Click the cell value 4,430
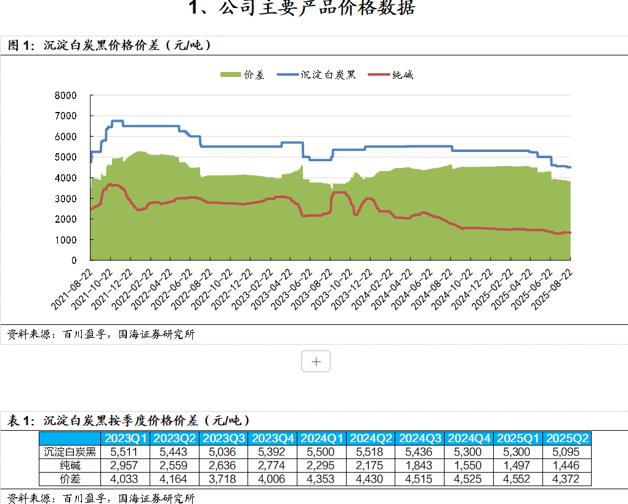Viewport: 628px width, 504px height. tap(369, 479)
